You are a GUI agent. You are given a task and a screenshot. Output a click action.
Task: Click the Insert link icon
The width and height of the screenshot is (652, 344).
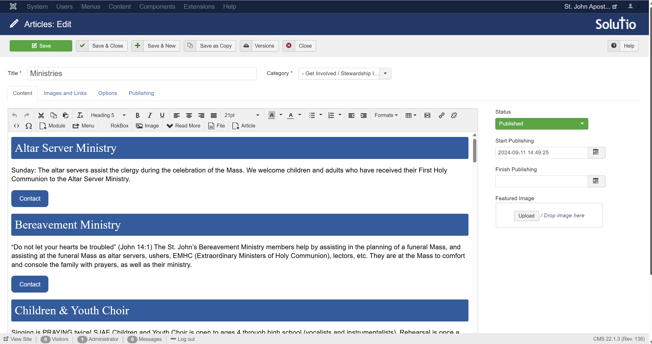(x=441, y=115)
